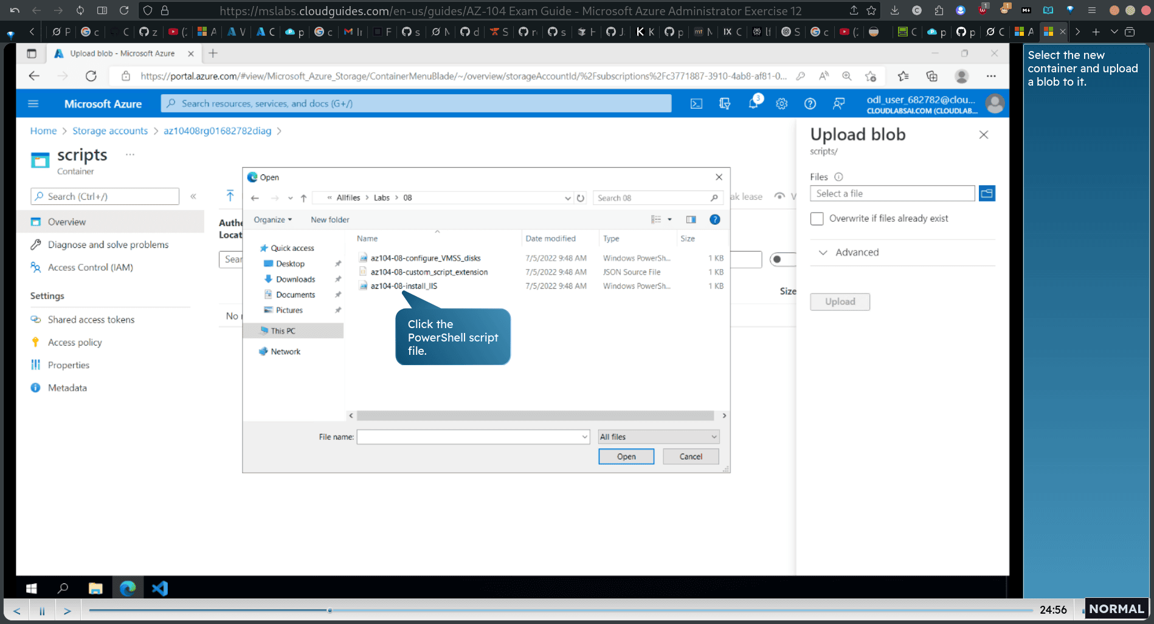Open Azure notifications bell

[754, 103]
